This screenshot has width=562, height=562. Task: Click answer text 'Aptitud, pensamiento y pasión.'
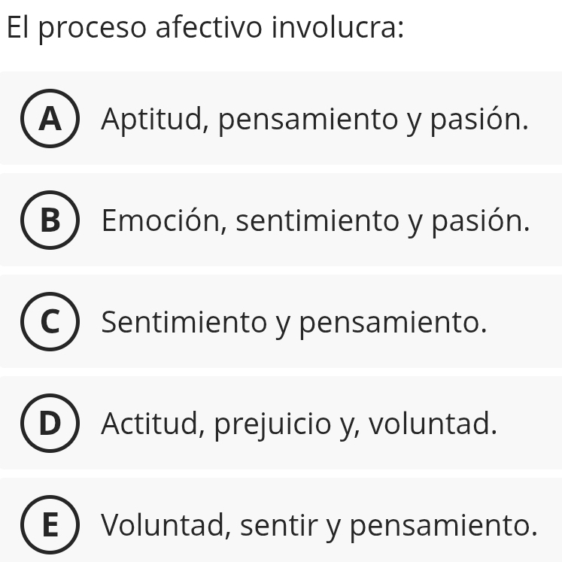click(314, 120)
